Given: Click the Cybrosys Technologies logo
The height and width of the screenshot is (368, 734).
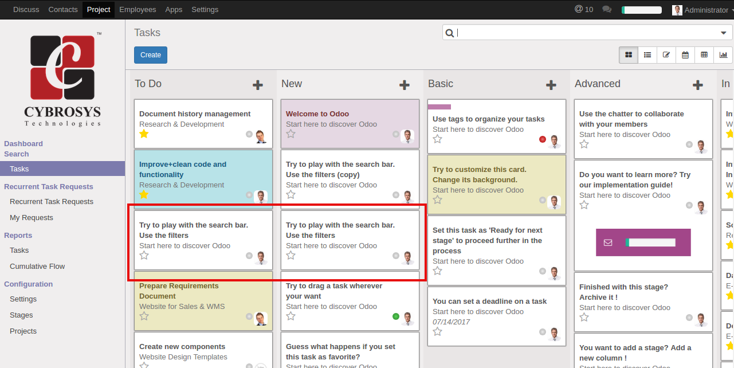Looking at the screenshot, I should pos(62,79).
